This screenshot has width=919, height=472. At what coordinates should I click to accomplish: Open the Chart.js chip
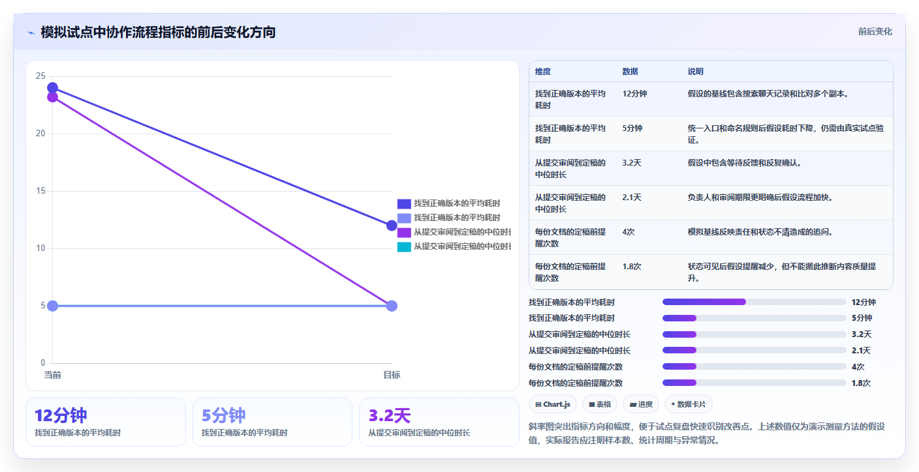point(553,404)
